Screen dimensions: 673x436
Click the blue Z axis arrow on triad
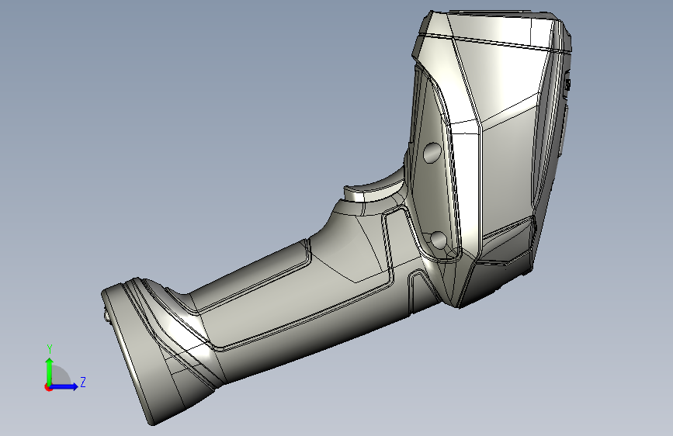click(64, 386)
